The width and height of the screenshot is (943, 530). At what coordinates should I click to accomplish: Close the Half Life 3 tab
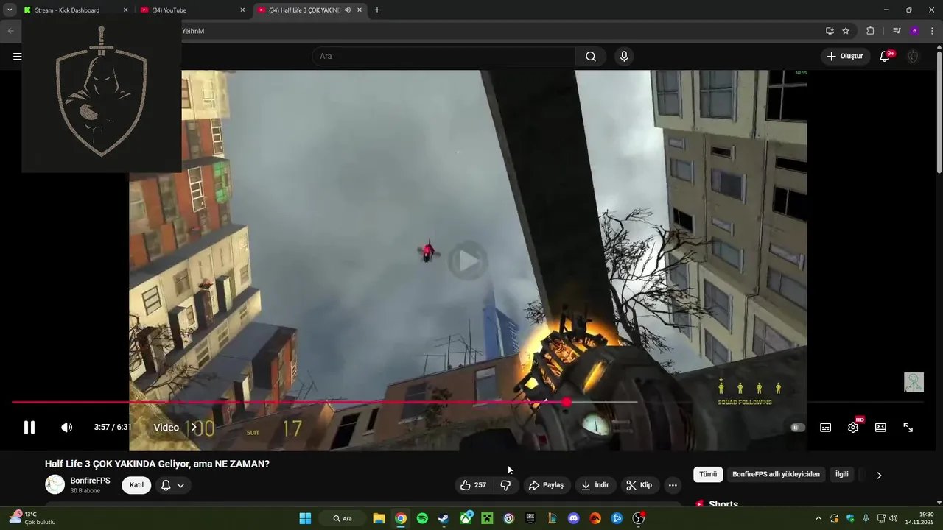point(360,10)
